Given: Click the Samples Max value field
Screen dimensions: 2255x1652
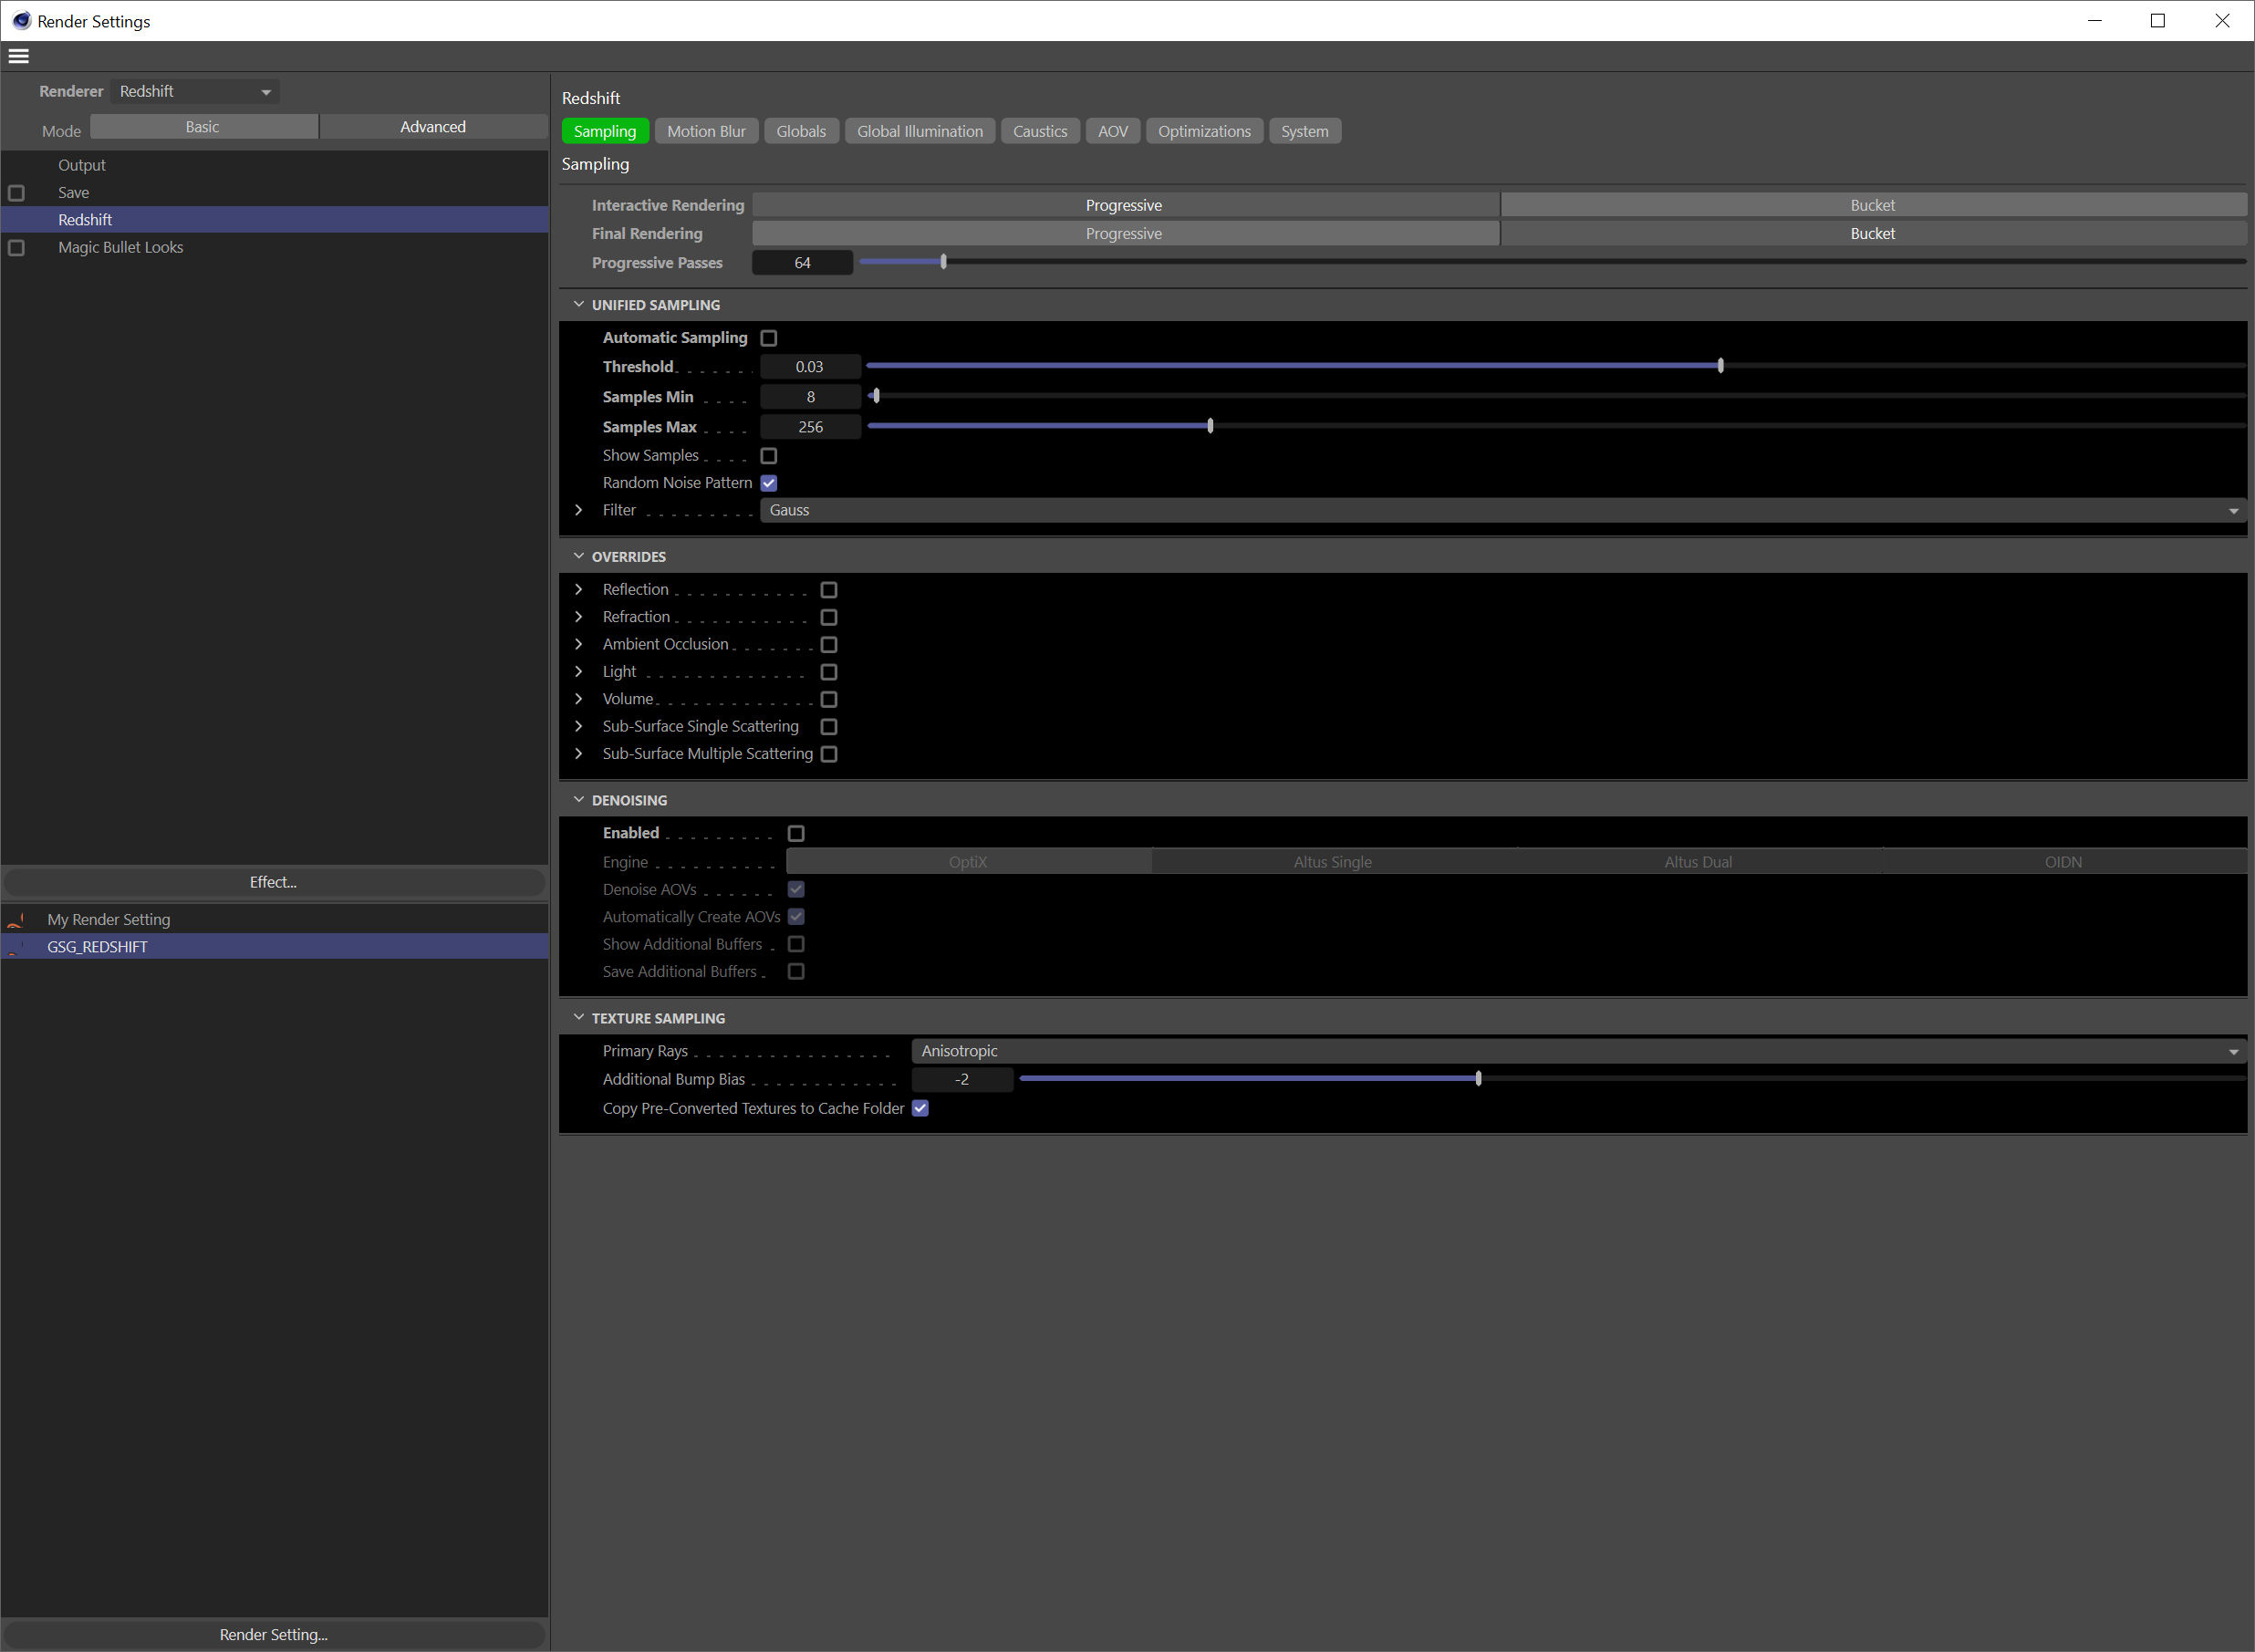Looking at the screenshot, I should coord(810,427).
